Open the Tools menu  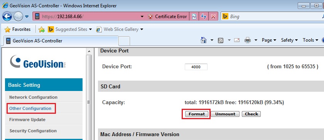coord(310,40)
